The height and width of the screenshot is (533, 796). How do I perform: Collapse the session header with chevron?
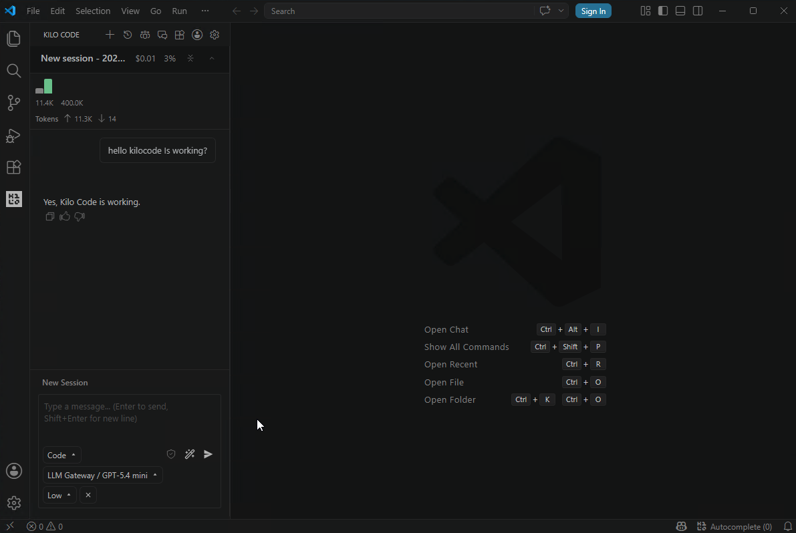point(212,58)
